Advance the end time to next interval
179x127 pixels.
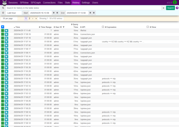click(x=94, y=13)
